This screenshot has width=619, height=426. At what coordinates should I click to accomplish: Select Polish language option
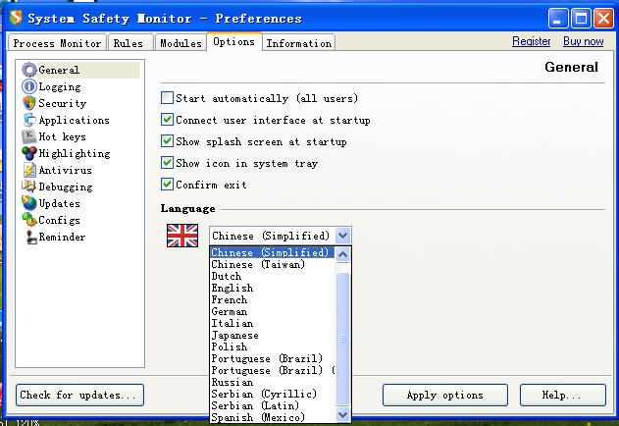click(x=272, y=346)
